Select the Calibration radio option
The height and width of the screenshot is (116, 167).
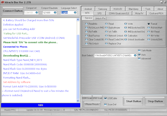pos(126,35)
